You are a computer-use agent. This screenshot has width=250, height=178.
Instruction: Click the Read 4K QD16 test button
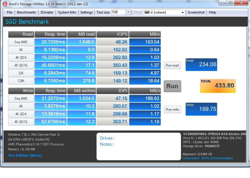point(21,65)
